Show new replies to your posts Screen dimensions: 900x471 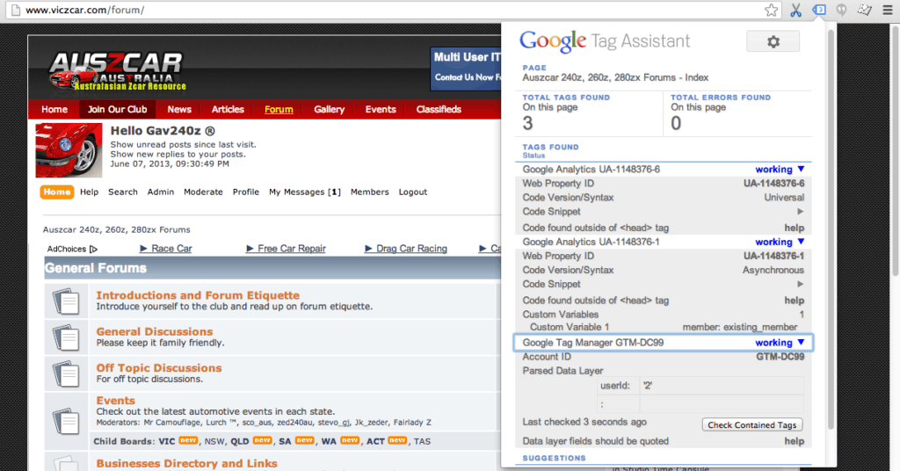coord(178,154)
